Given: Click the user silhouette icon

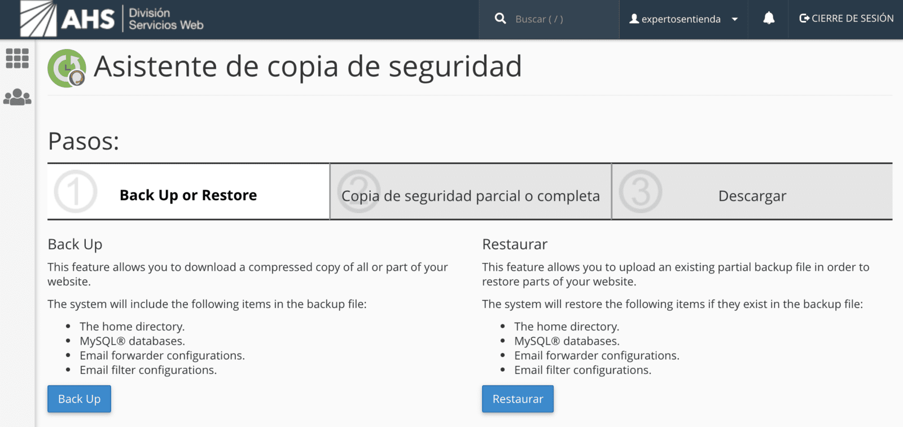Looking at the screenshot, I should [x=634, y=19].
